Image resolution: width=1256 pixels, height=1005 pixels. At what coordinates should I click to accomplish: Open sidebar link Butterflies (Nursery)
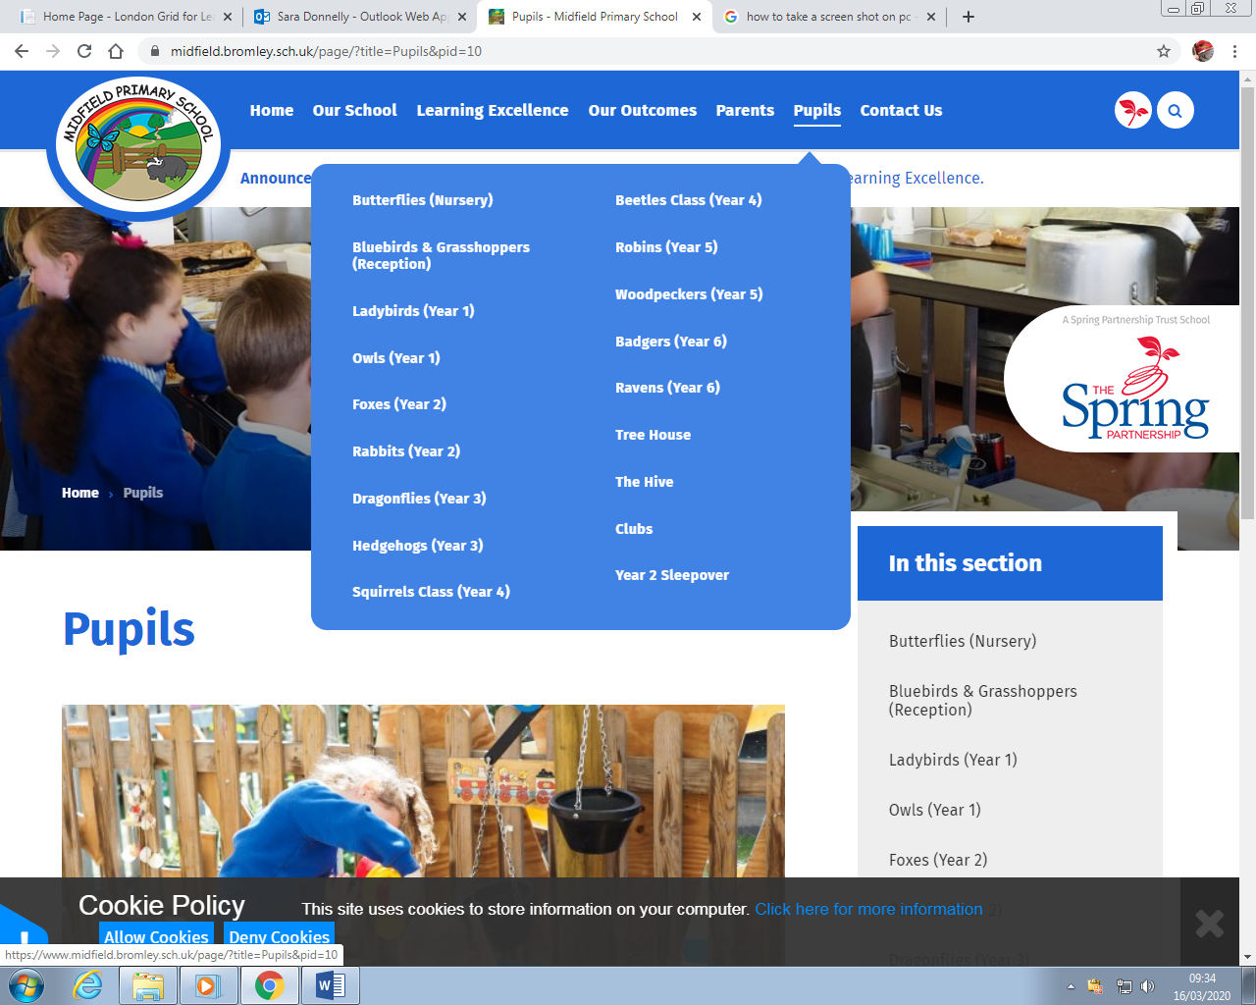tap(963, 641)
